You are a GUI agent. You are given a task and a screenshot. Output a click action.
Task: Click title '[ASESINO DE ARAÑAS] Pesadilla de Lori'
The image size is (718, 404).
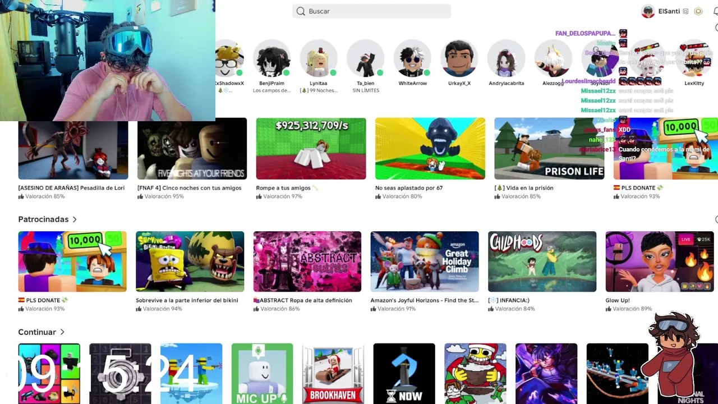click(x=71, y=188)
